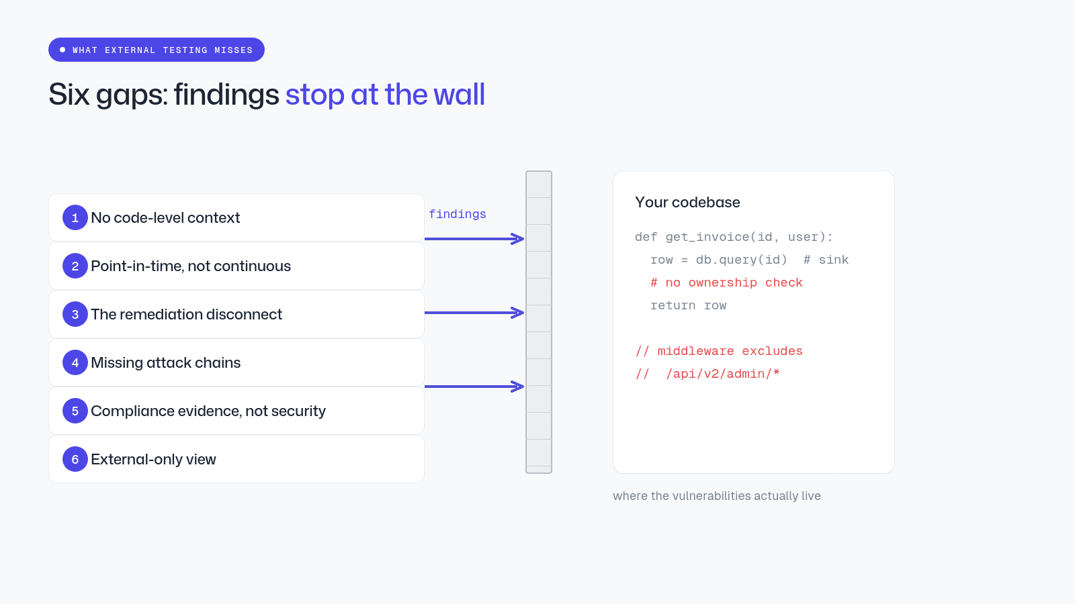Image resolution: width=1075 pixels, height=604 pixels.
Task: Click the bottom arrow pointing at the wall
Action: point(474,386)
